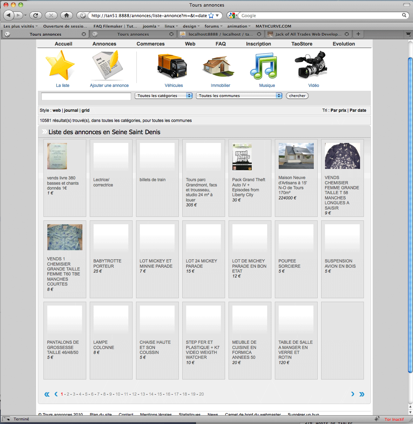This screenshot has width=413, height=424.
Task: Expand the 'forums' bookmarks folder
Action: click(214, 26)
